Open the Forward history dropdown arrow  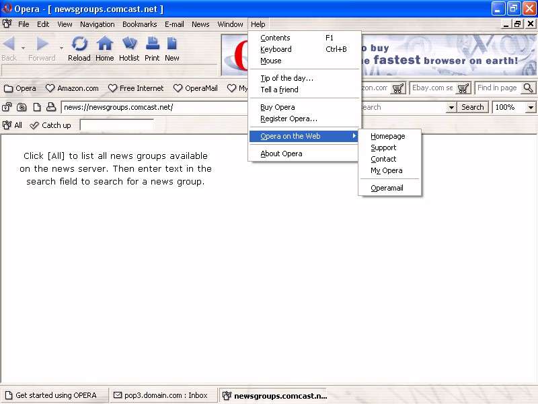61,48
